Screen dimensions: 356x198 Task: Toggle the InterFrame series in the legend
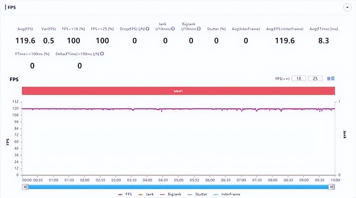(x=227, y=194)
